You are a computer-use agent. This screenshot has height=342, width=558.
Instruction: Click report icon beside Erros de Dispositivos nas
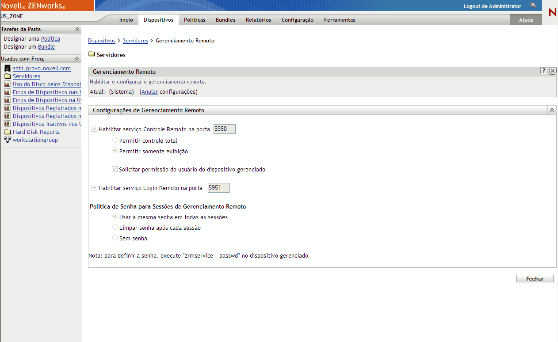[x=7, y=92]
